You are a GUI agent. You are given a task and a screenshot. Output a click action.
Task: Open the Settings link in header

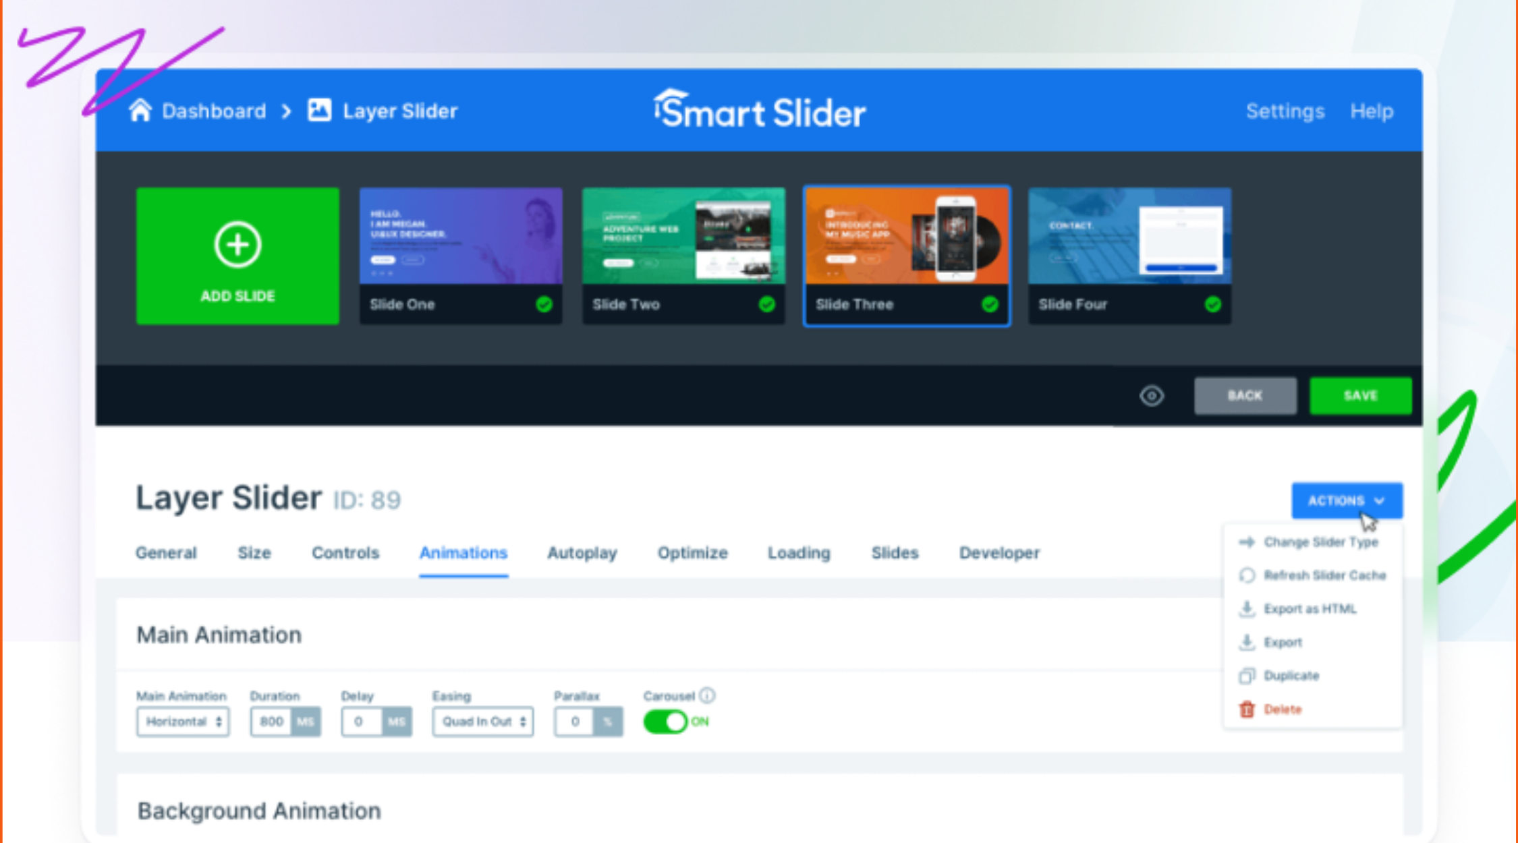[1285, 111]
